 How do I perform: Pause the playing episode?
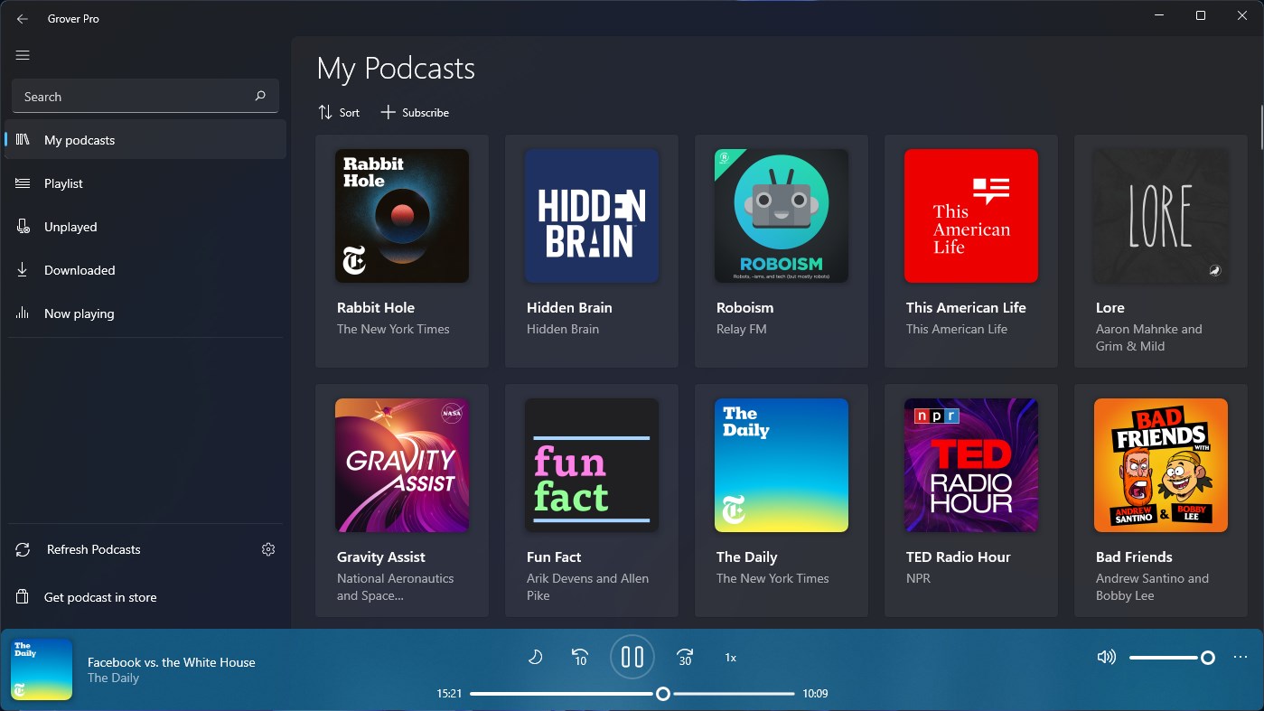click(x=632, y=657)
